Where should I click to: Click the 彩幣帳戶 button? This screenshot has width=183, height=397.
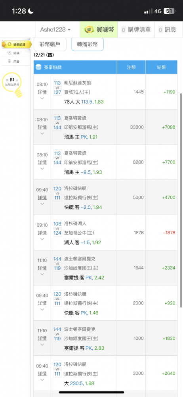coord(50,44)
